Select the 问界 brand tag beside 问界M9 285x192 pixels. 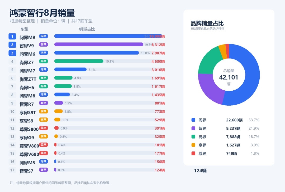pyautogui.click(x=44, y=36)
